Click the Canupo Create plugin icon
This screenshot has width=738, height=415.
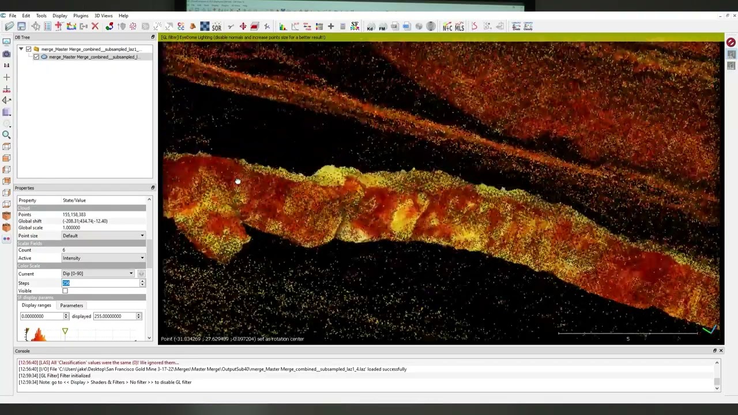click(516, 27)
